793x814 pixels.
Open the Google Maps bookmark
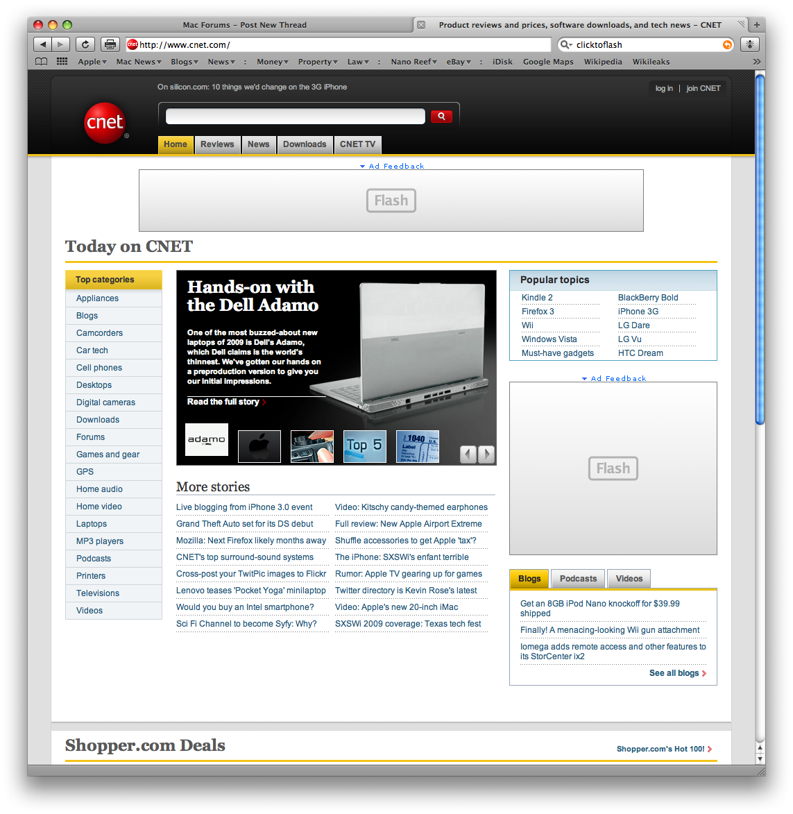point(548,62)
